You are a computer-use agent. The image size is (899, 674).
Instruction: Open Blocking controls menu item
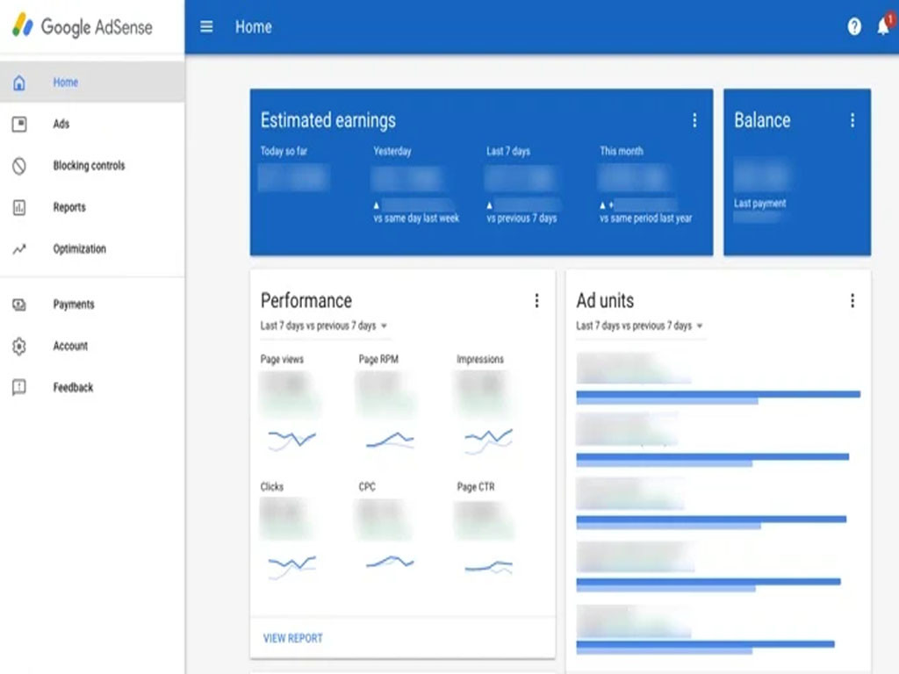[x=92, y=166]
